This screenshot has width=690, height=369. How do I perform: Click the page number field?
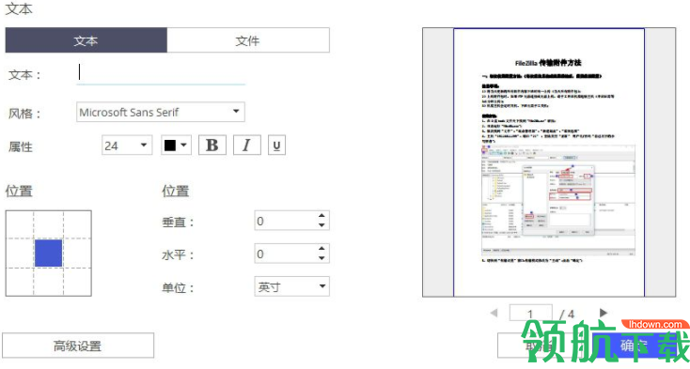point(531,314)
